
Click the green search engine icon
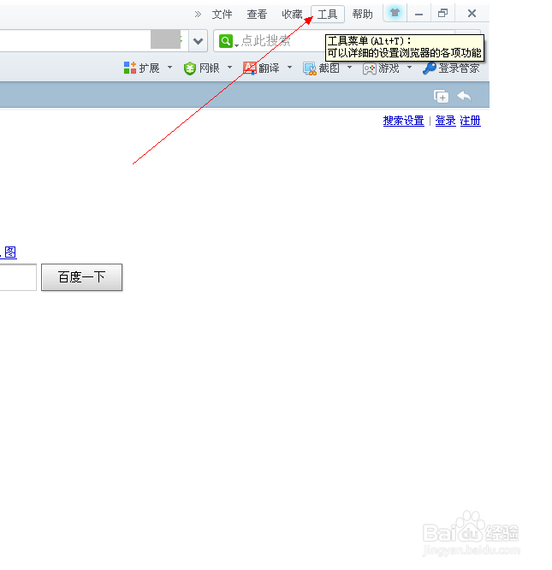226,41
